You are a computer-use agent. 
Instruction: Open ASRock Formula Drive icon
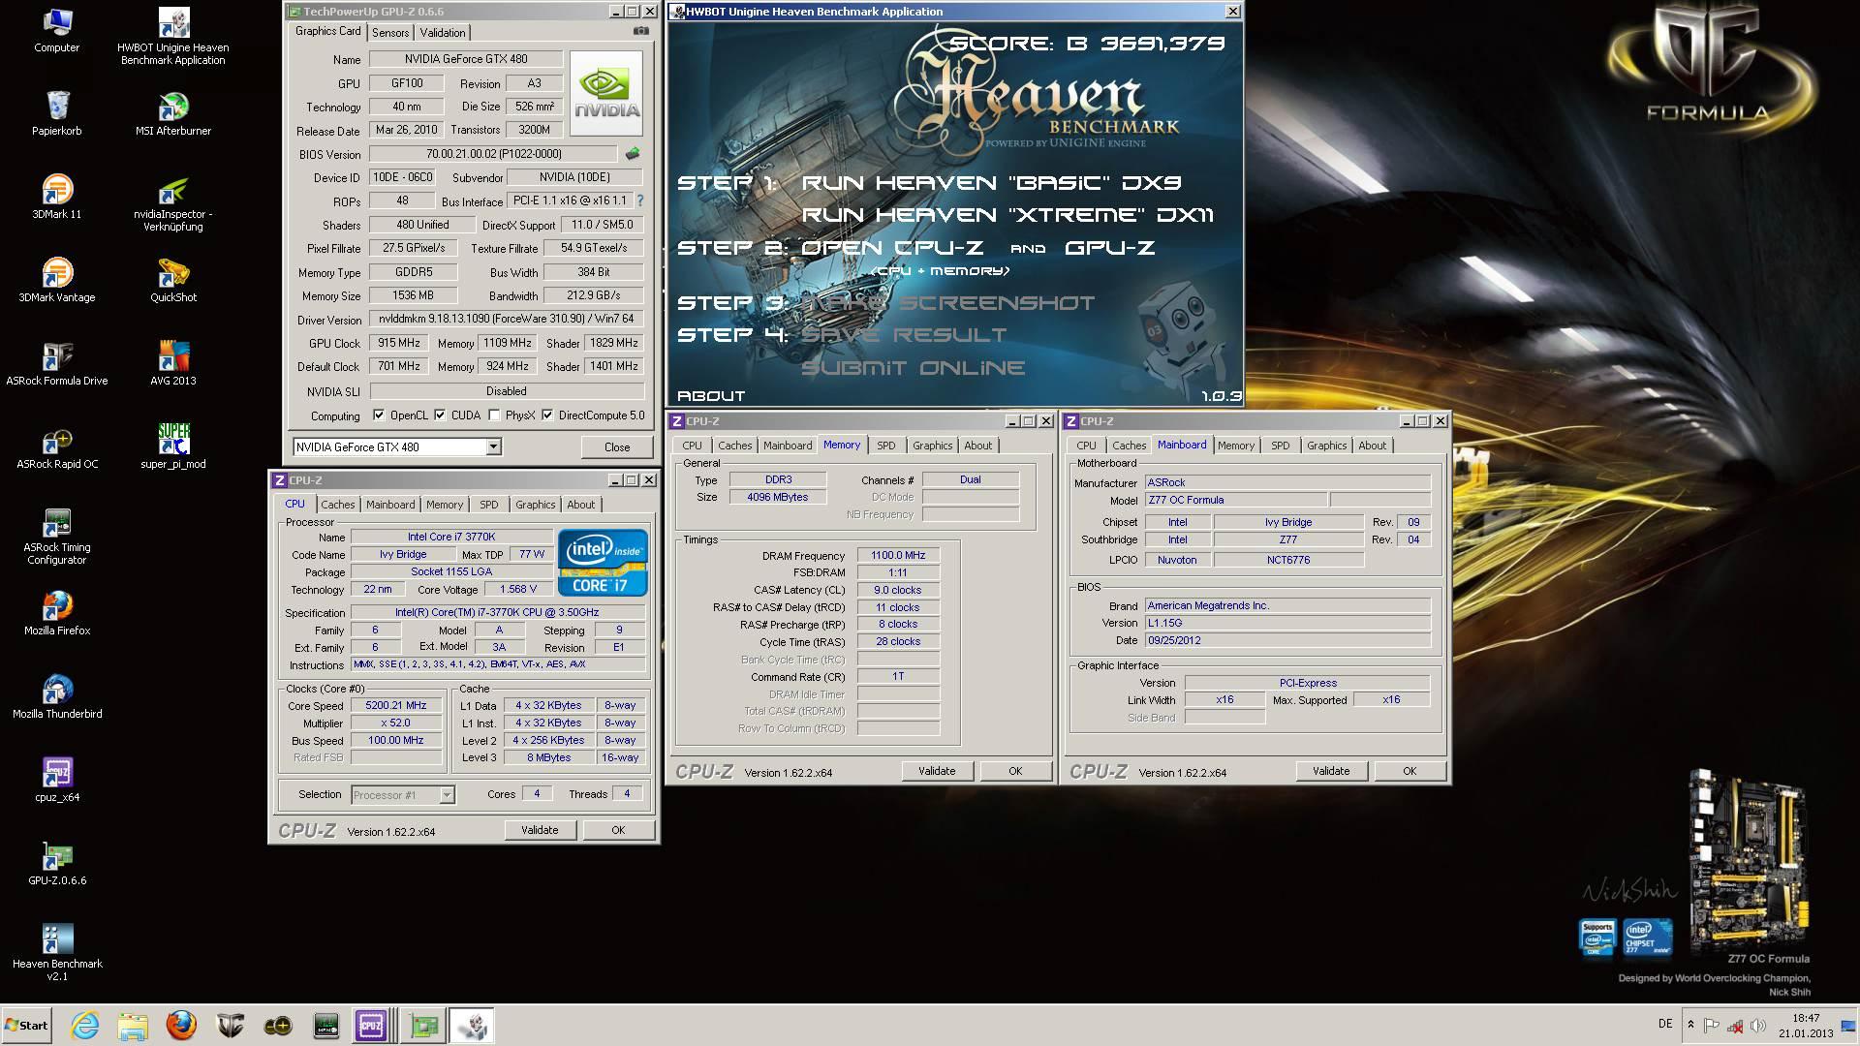click(56, 363)
